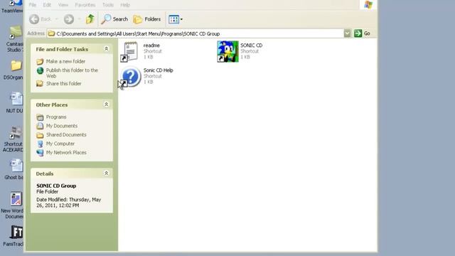Image resolution: width=455 pixels, height=256 pixels.
Task: Go up one folder level
Action: point(90,19)
